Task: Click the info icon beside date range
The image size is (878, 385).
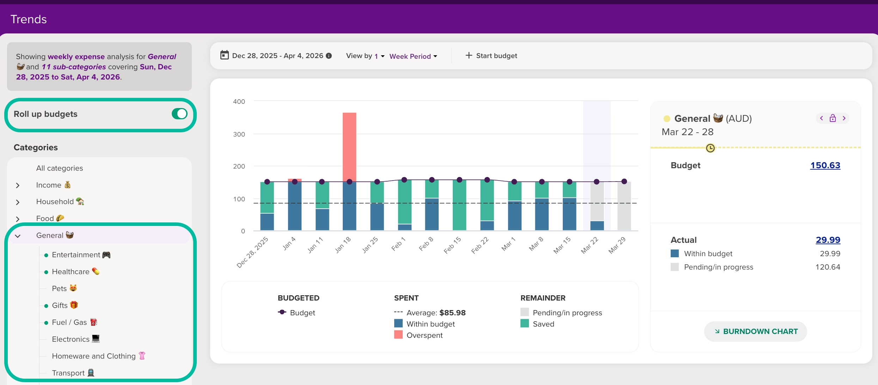Action: tap(329, 56)
